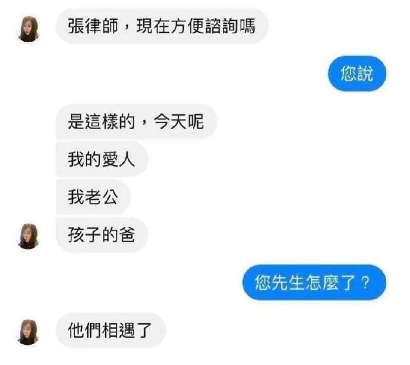This screenshot has height=365, width=410.
Task: Tap the gray bubble 我的愛人
Action: point(102,160)
